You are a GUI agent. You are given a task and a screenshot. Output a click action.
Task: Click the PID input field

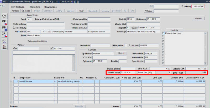166,7
